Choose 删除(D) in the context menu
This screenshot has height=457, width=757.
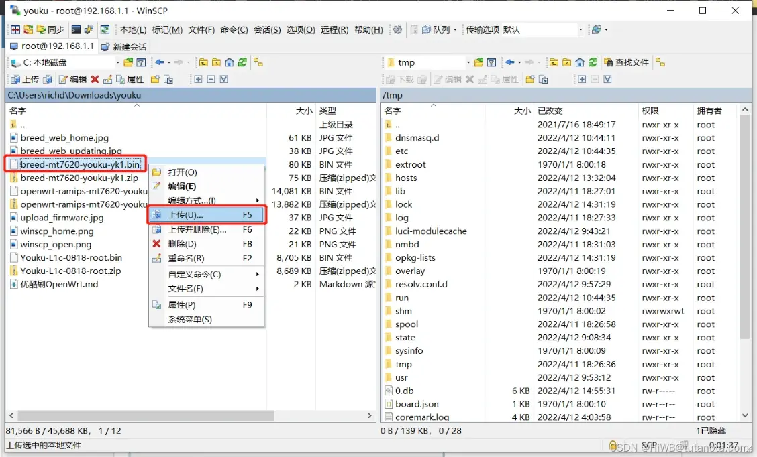206,244
